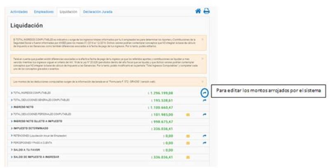The image size is (330, 168).
Task: Dismiss the first Total Ingresos Computables notice
Action: click(x=202, y=40)
